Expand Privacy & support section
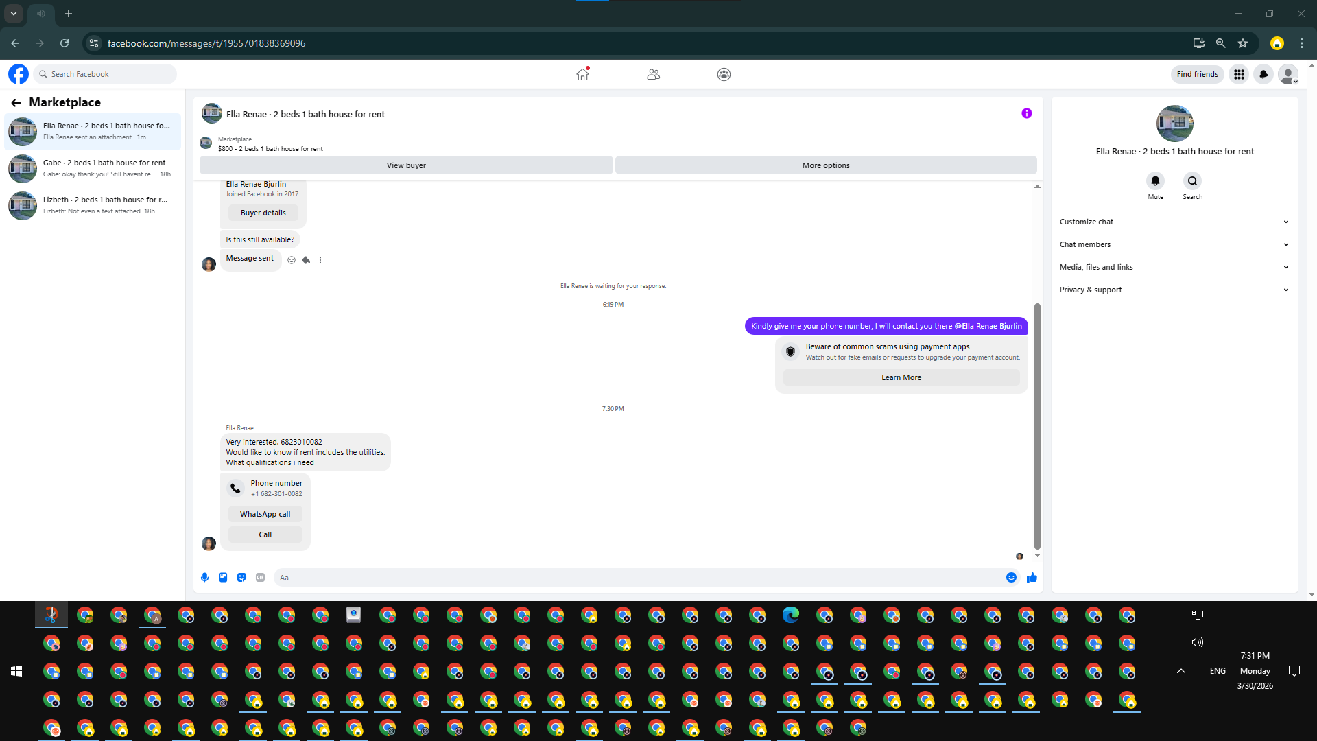Image resolution: width=1317 pixels, height=741 pixels. click(1174, 290)
